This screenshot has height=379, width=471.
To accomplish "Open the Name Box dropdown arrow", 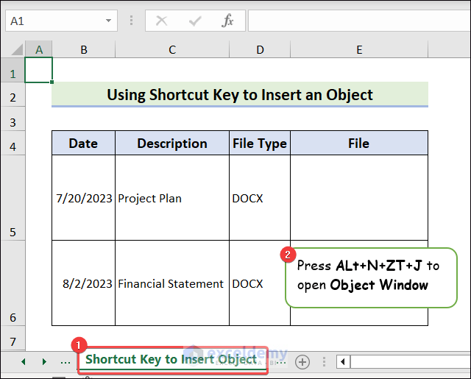I will (x=109, y=21).
